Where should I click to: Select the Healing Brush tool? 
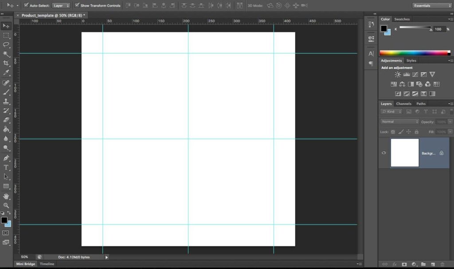coord(6,83)
